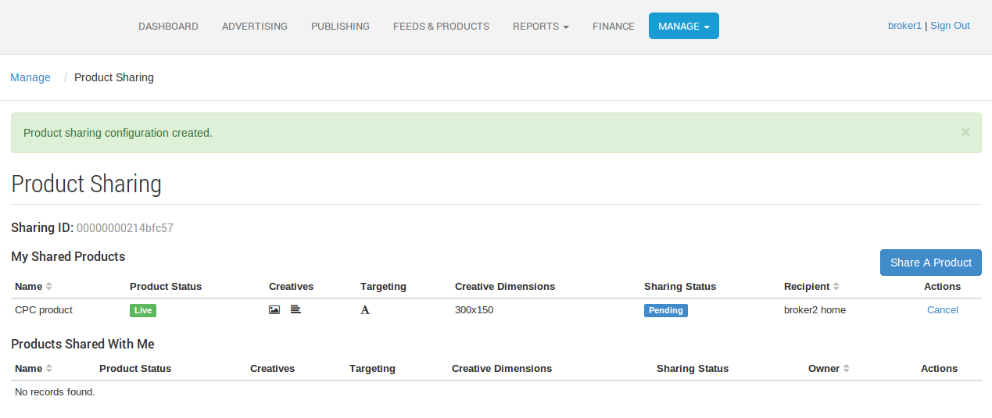
Task: Navigate to the Finance section
Action: pyautogui.click(x=614, y=26)
